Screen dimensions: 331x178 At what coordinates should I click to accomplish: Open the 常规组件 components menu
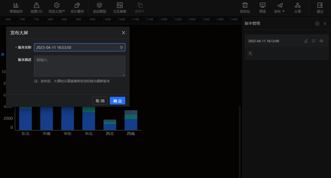point(16,8)
